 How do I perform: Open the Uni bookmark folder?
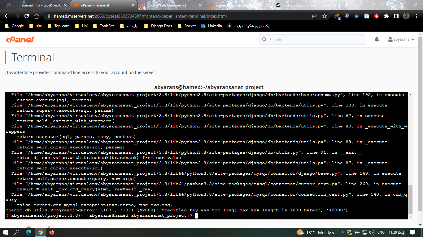[81, 26]
